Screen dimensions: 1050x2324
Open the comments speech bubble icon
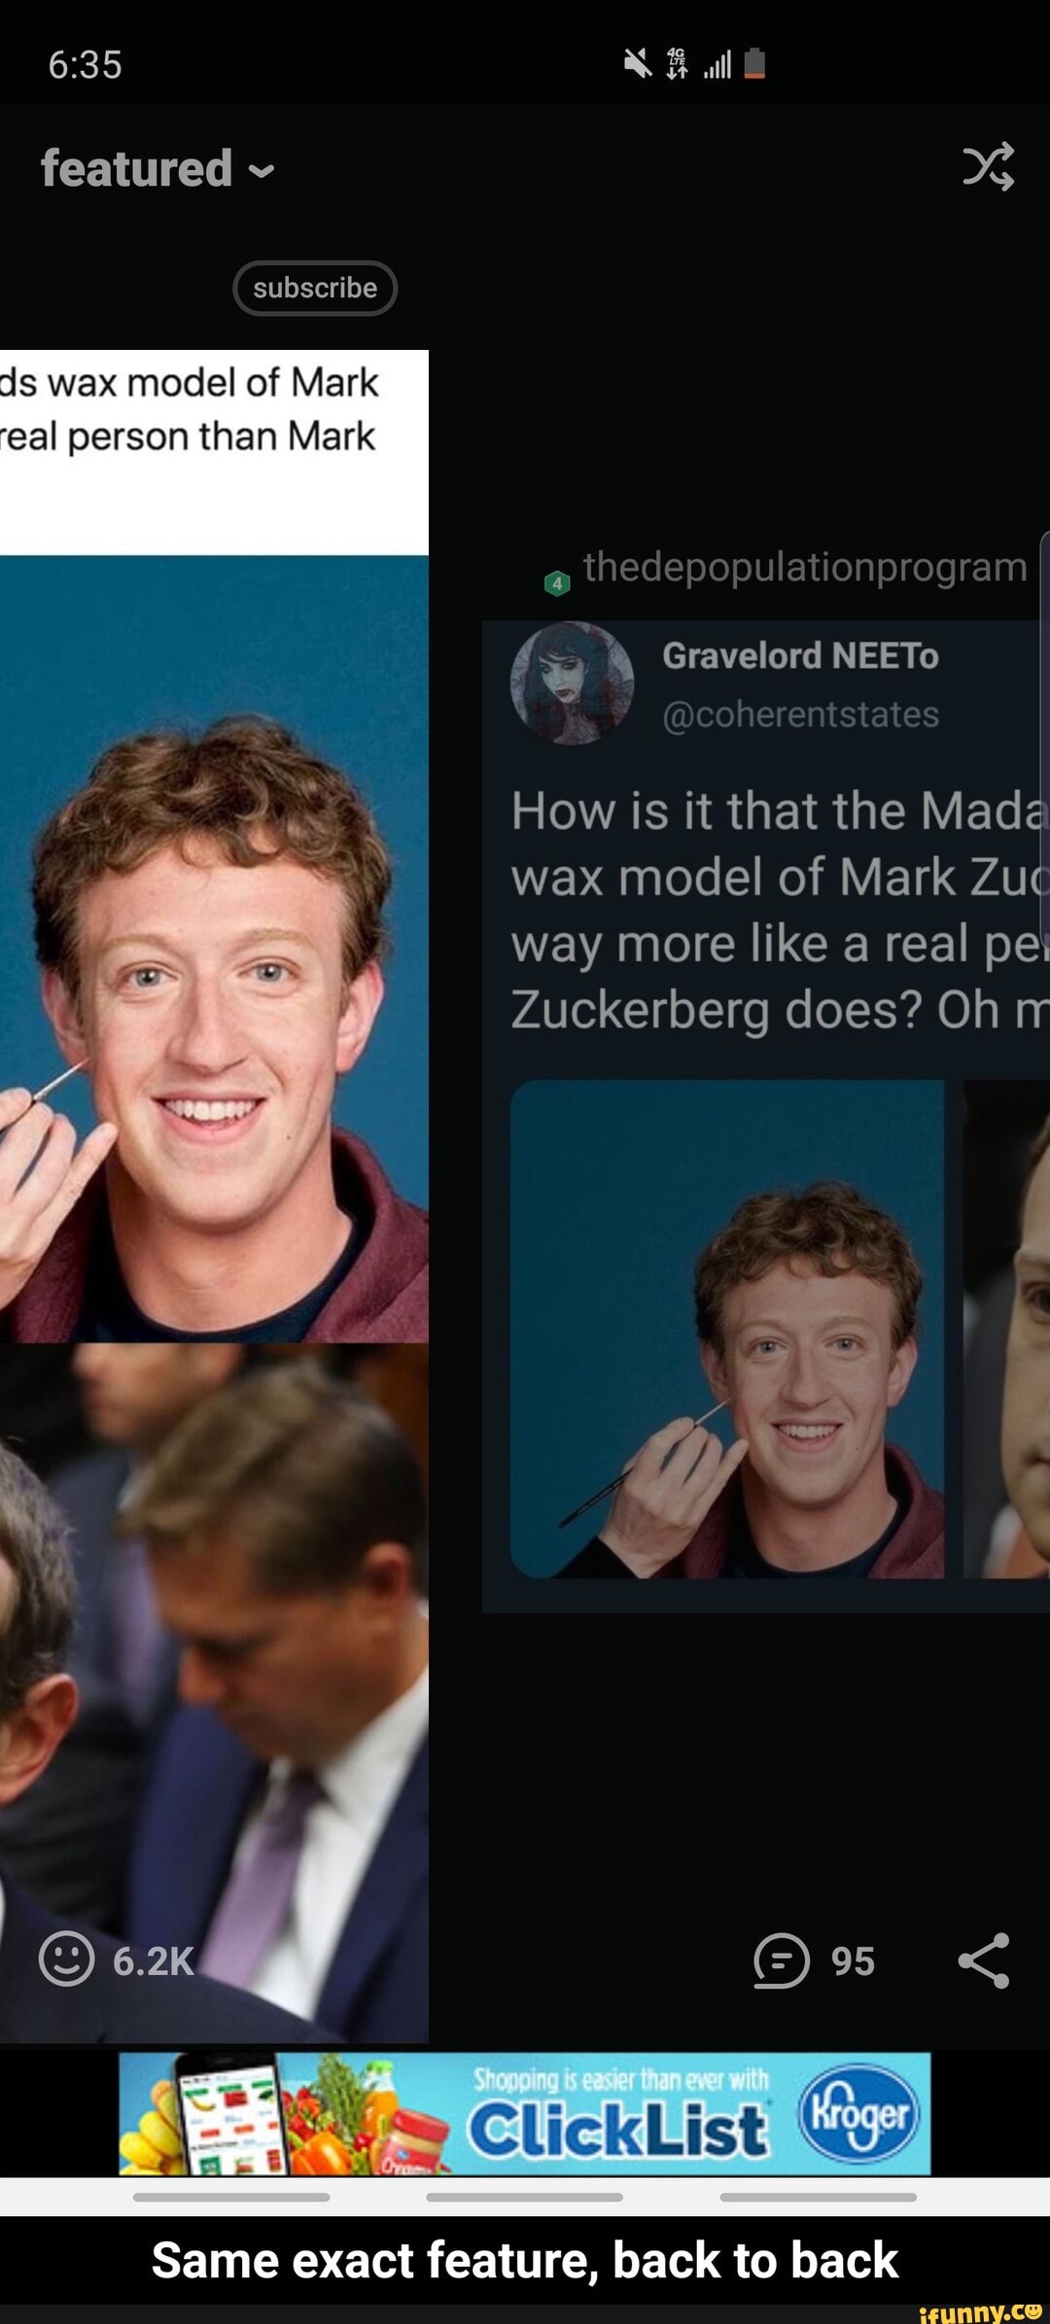(x=781, y=1960)
